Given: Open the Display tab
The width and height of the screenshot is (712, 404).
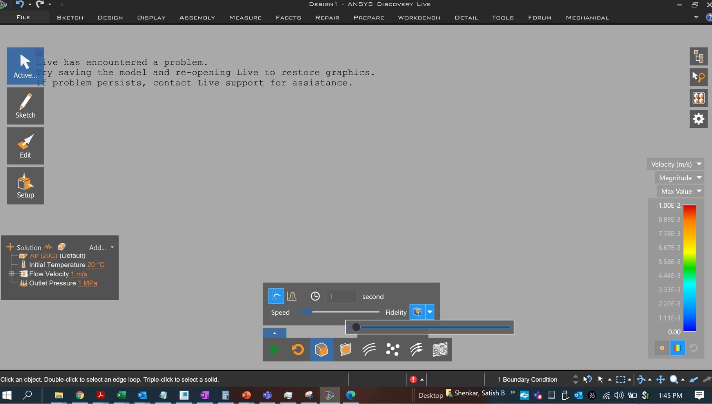Looking at the screenshot, I should (151, 18).
